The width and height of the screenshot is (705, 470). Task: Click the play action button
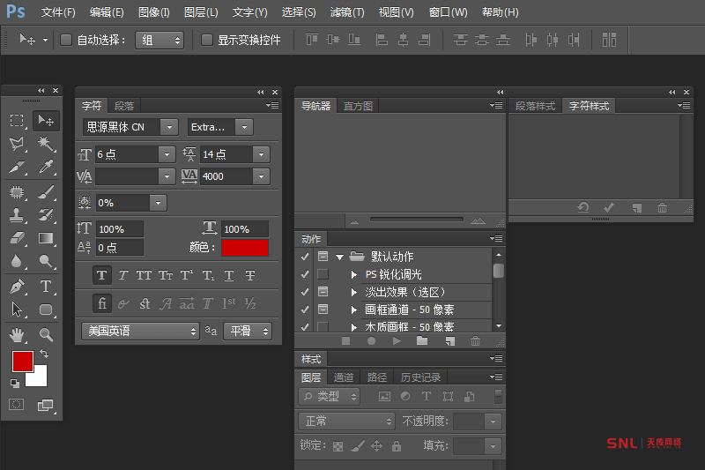click(397, 340)
